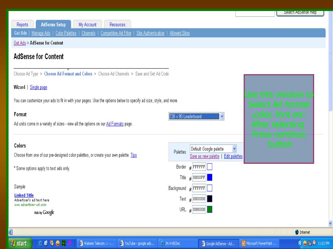
Task: Open the Text black color swatch
Action: click(210, 199)
